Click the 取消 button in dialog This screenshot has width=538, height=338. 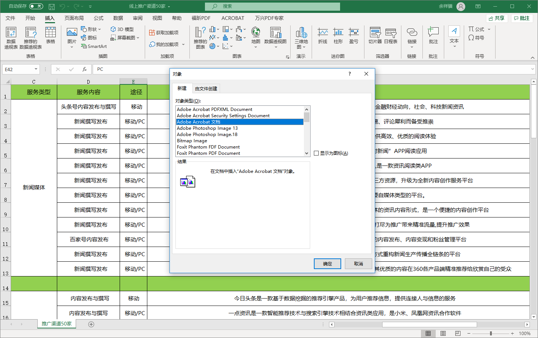[358, 264]
